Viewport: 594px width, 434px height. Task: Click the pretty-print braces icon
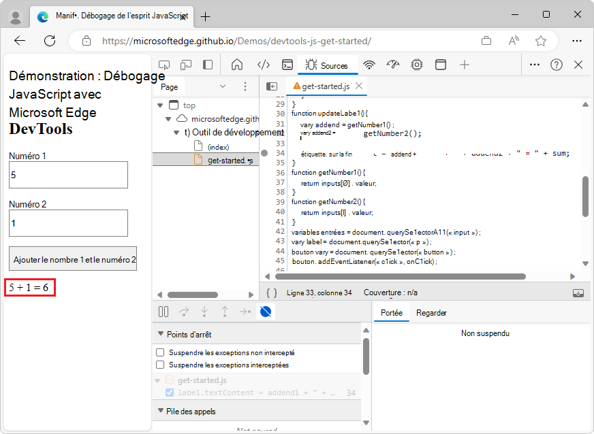[x=271, y=293]
